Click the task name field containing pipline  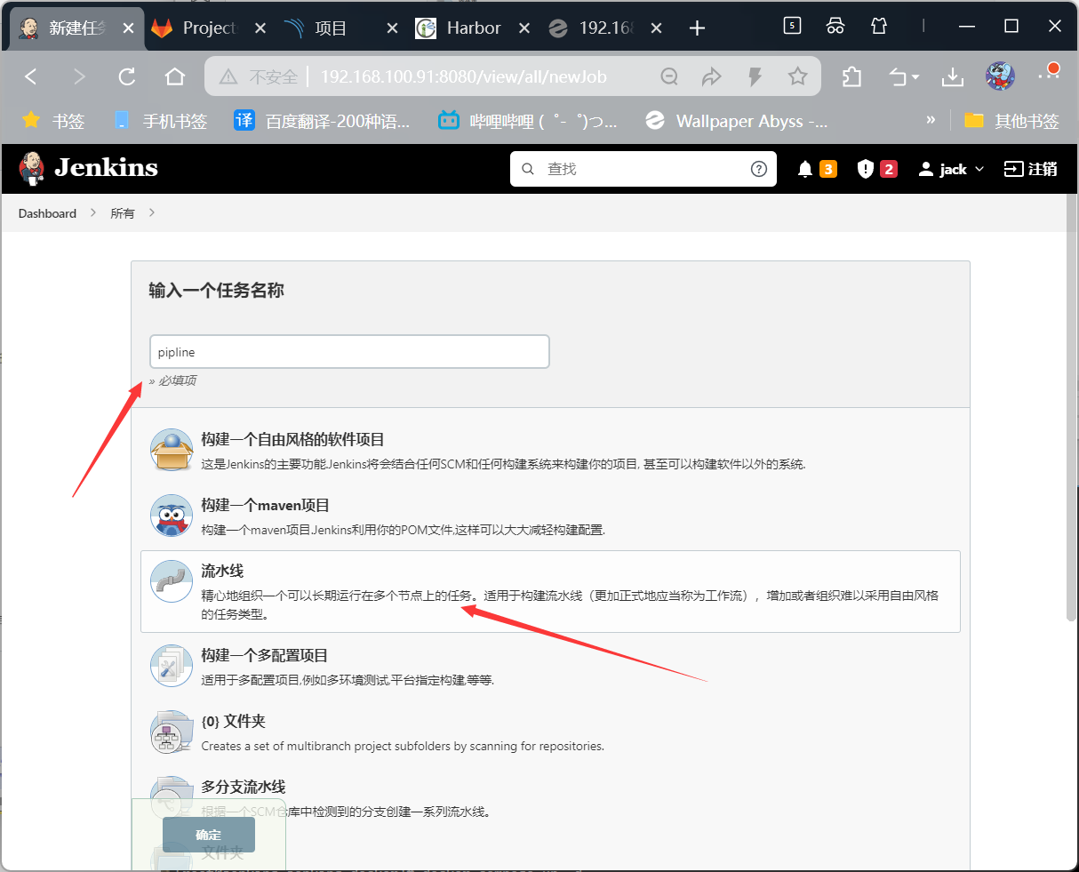pyautogui.click(x=349, y=352)
